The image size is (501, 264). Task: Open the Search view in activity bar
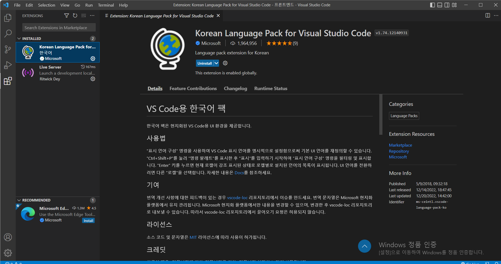pos(8,33)
